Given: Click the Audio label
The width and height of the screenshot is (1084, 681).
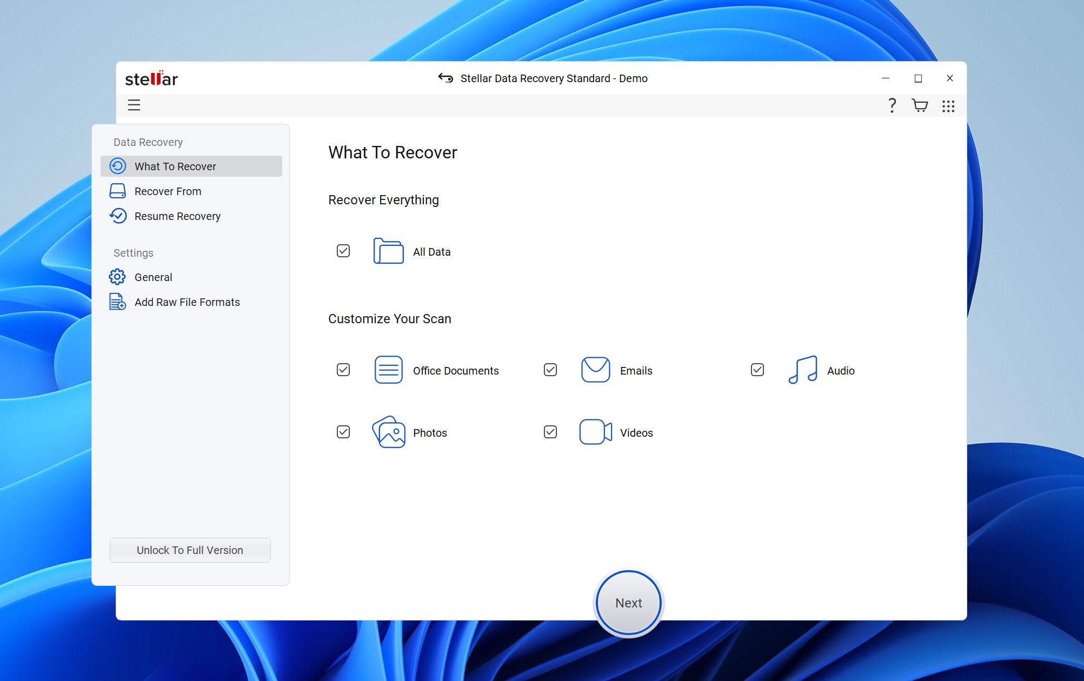Looking at the screenshot, I should [x=841, y=371].
